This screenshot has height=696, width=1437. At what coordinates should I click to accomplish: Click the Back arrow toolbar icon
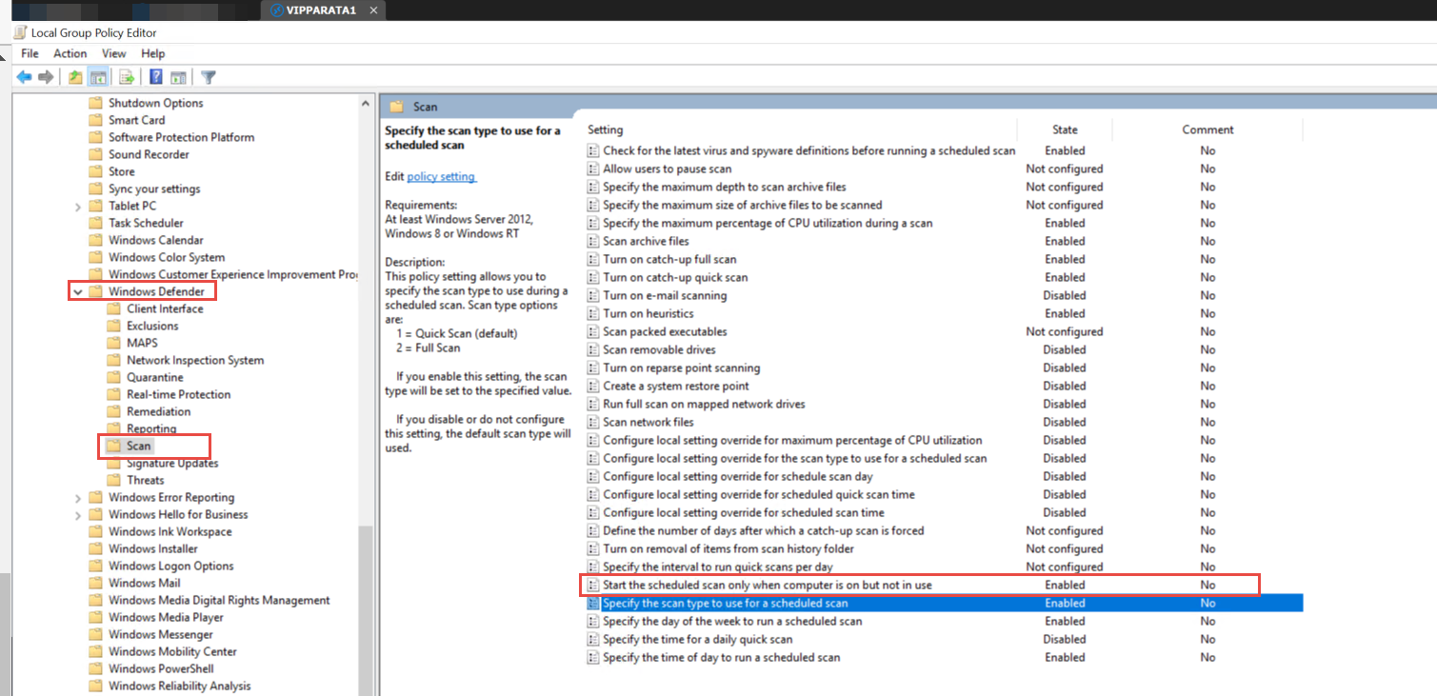[x=24, y=77]
